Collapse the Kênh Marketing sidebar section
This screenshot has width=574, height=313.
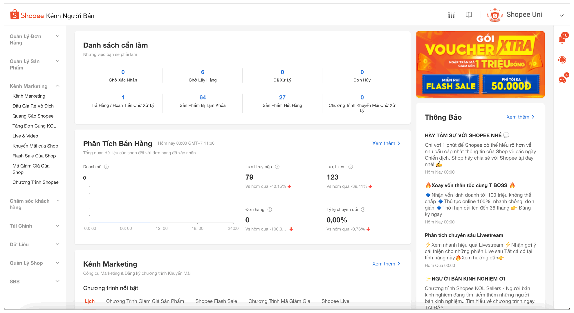point(57,86)
